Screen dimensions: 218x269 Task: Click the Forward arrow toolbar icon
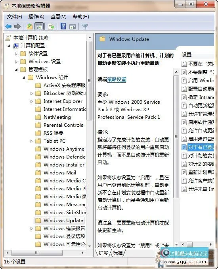pyautogui.click(x=17, y=26)
